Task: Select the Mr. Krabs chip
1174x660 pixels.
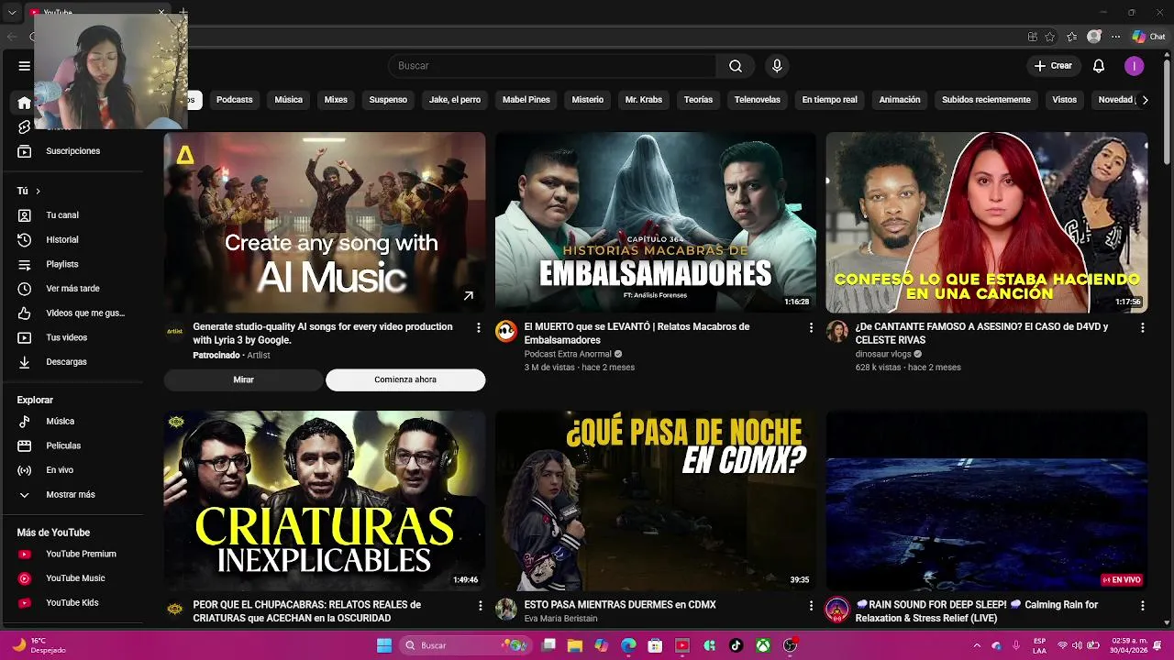Action: click(644, 100)
